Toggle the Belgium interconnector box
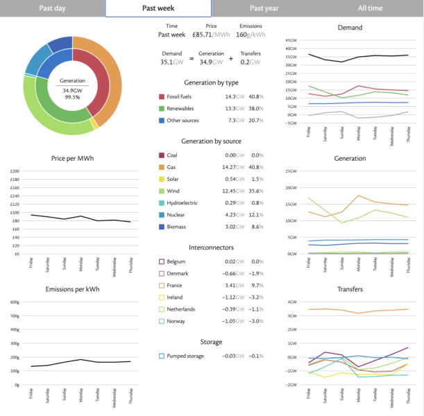The width and height of the screenshot is (424, 416). 162,261
